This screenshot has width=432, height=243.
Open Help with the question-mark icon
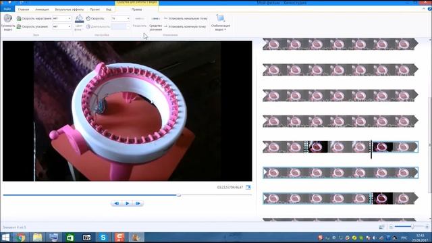click(429, 9)
